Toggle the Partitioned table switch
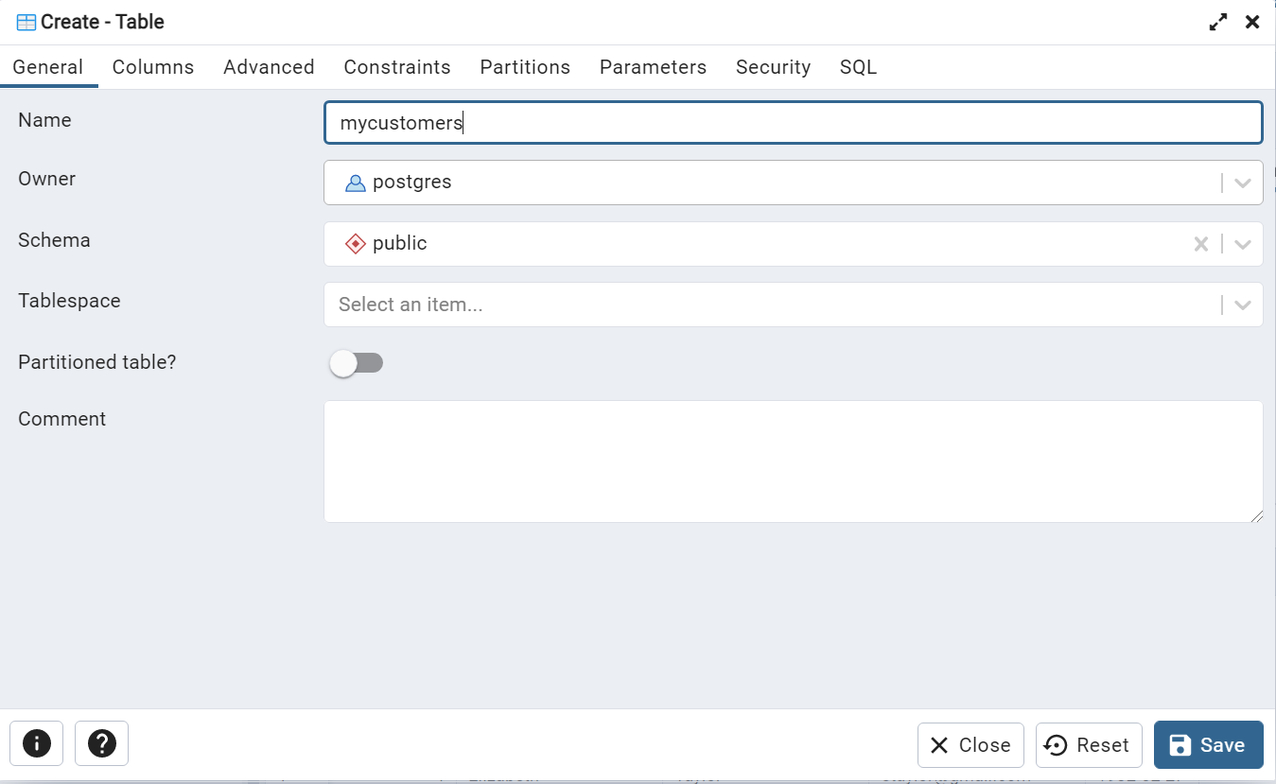The height and width of the screenshot is (784, 1276). click(356, 363)
